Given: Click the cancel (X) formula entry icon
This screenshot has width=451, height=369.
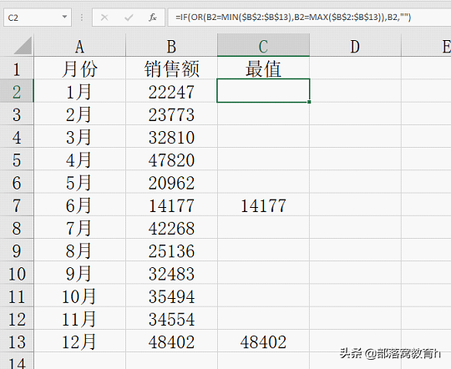Looking at the screenshot, I should [104, 18].
